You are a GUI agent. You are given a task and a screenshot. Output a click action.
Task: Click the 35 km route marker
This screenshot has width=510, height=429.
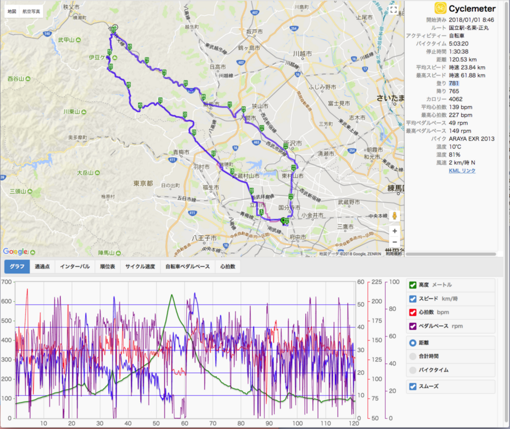coord(160,100)
